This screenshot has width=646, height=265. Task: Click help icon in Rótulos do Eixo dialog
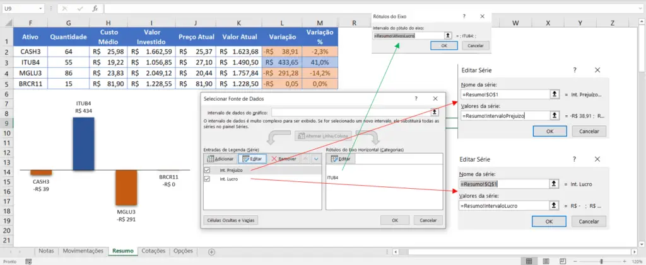tap(464, 16)
